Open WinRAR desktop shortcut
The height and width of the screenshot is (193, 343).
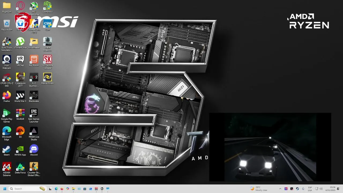(x=20, y=115)
